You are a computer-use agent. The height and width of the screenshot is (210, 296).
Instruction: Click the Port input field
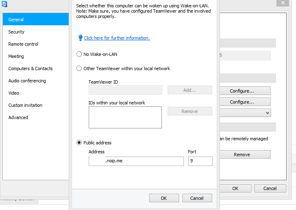tap(200, 161)
